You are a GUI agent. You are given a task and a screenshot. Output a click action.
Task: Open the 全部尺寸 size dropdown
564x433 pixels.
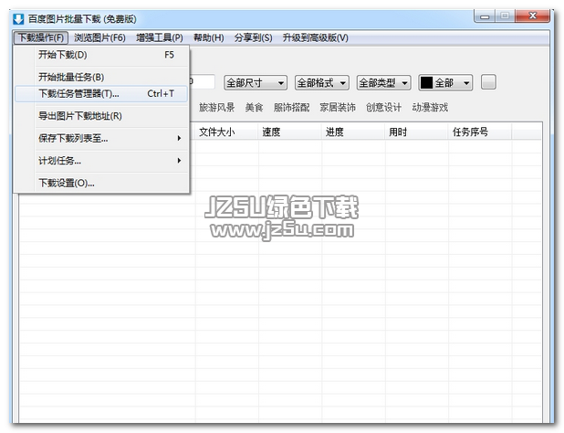pos(256,83)
